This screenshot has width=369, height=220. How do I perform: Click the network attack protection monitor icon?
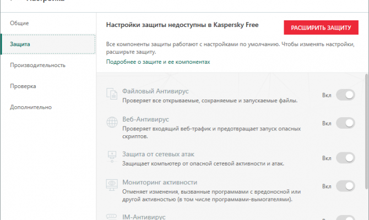click(x=112, y=157)
